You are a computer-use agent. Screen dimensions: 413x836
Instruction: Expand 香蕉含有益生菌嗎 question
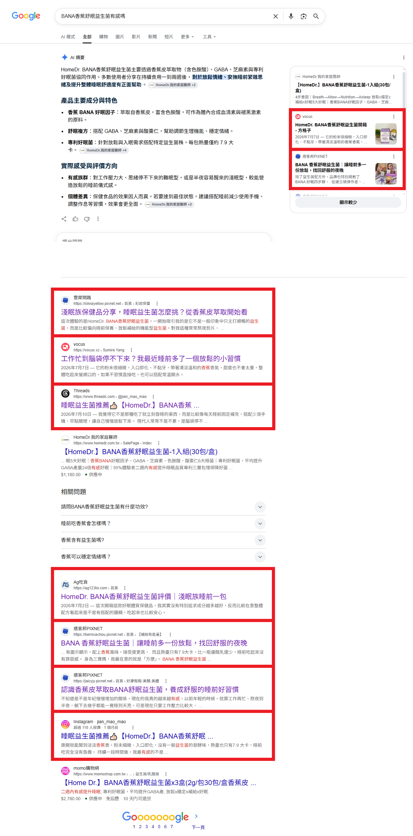pyautogui.click(x=163, y=540)
